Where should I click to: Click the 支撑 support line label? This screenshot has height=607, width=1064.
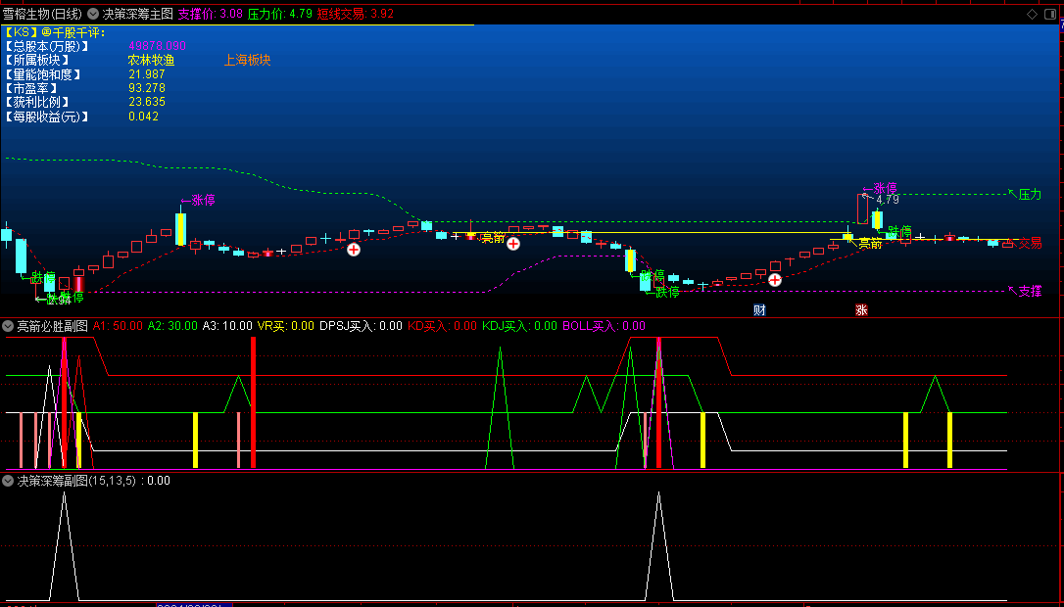(x=1030, y=291)
